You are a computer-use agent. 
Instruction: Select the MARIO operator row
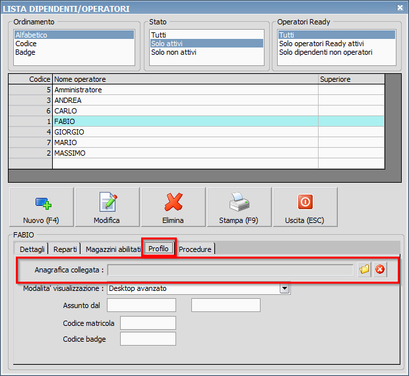click(197, 142)
